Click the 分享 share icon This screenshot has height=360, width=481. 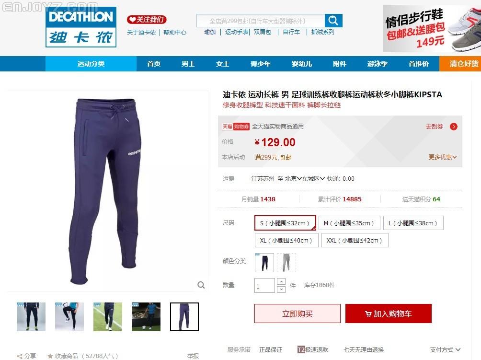pyautogui.click(x=20, y=356)
